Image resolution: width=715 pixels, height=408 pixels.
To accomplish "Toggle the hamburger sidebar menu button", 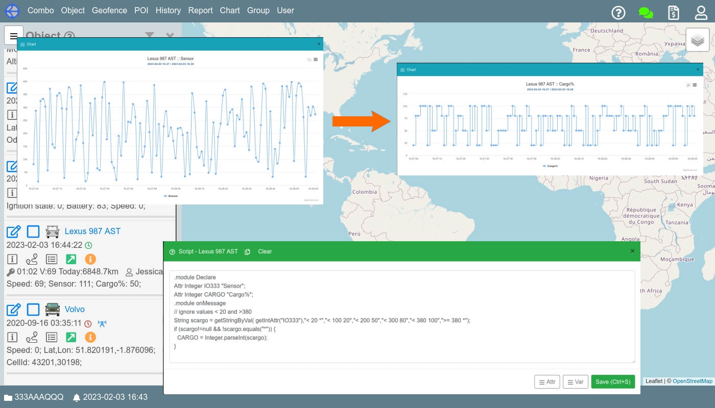I will [14, 36].
